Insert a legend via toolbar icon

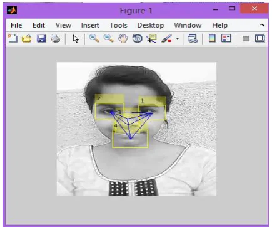coord(226,38)
